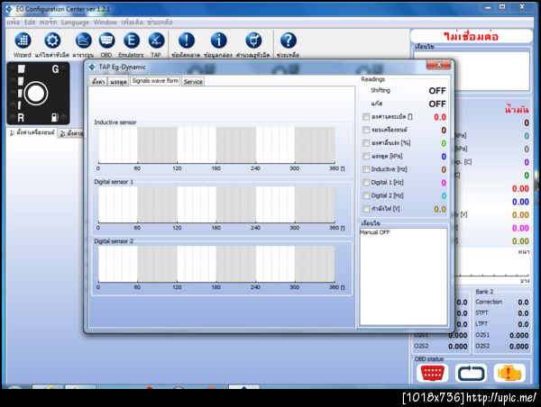Click the engine warning OBD status icon
541x407 pixels.
pyautogui.click(x=509, y=373)
